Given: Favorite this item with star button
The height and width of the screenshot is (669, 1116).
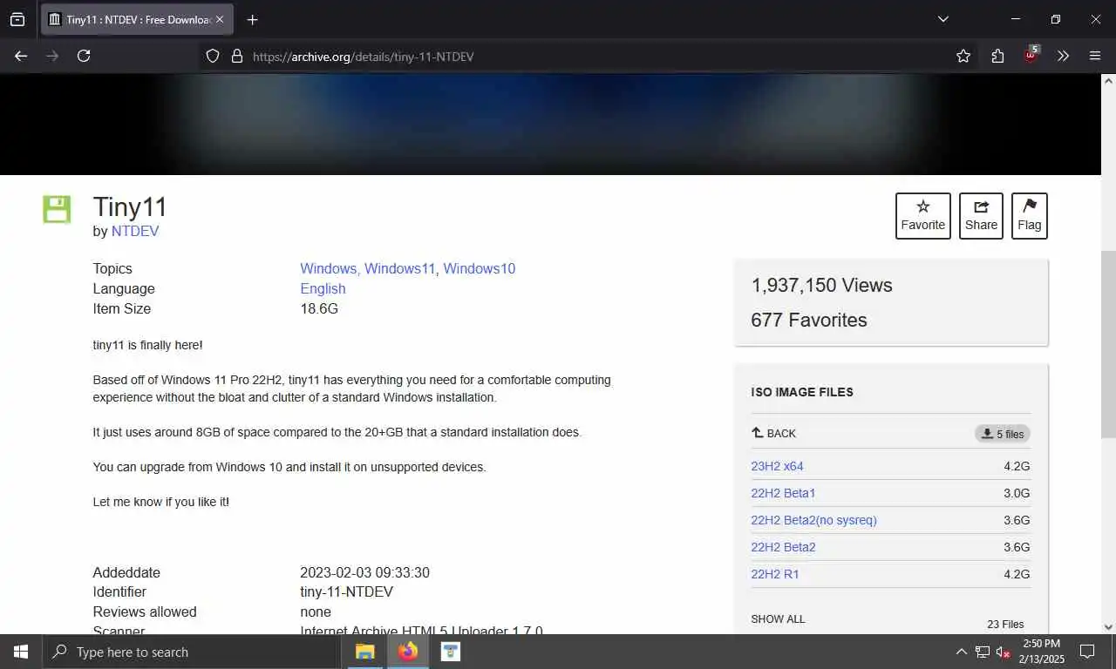Looking at the screenshot, I should tap(923, 216).
